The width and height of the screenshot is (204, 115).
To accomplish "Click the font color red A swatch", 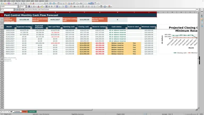I will pyautogui.click(x=38, y=6).
